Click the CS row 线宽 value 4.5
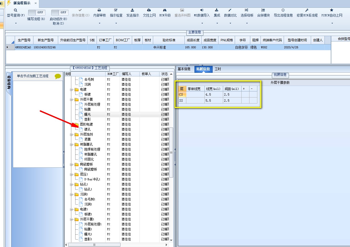Screen dimensions: 350x247 (x=214, y=95)
